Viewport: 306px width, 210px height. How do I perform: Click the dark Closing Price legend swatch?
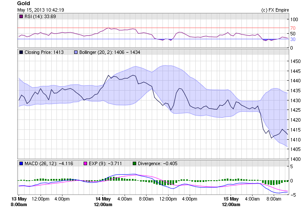(21, 52)
